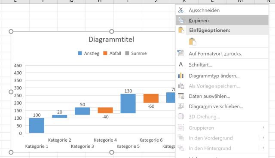Image resolution: width=275 pixels, height=158 pixels.
Task: Click the bottom-left chart resize handle
Action: [x=11, y=152]
